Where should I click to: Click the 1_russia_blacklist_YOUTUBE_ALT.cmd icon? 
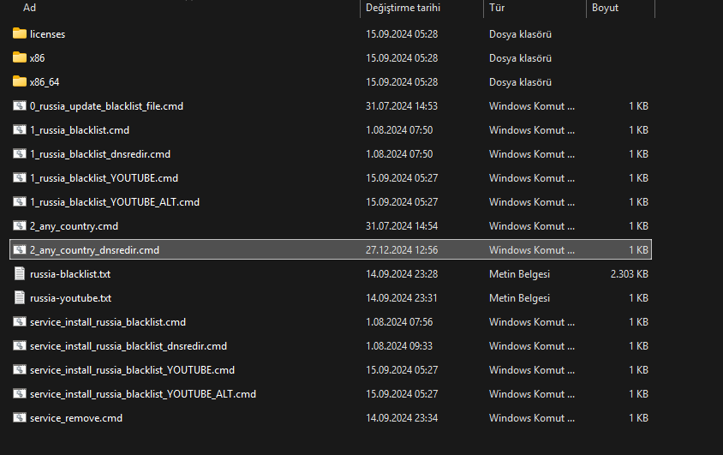pyautogui.click(x=20, y=202)
